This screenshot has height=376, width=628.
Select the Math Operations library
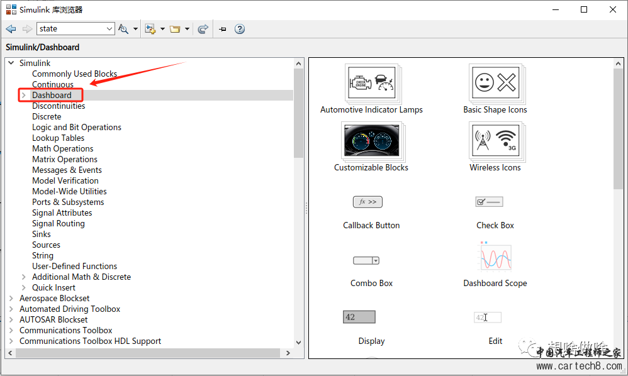tap(62, 148)
